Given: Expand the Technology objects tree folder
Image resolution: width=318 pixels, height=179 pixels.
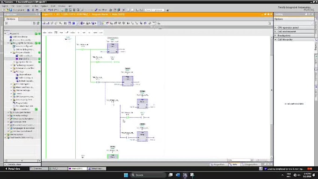Looking at the screenshot, I should (11, 65).
